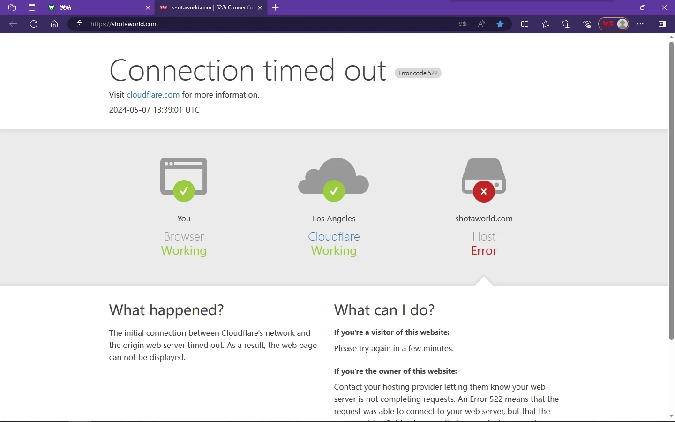Start Read Aloud from address bar
675x422 pixels.
click(x=481, y=24)
